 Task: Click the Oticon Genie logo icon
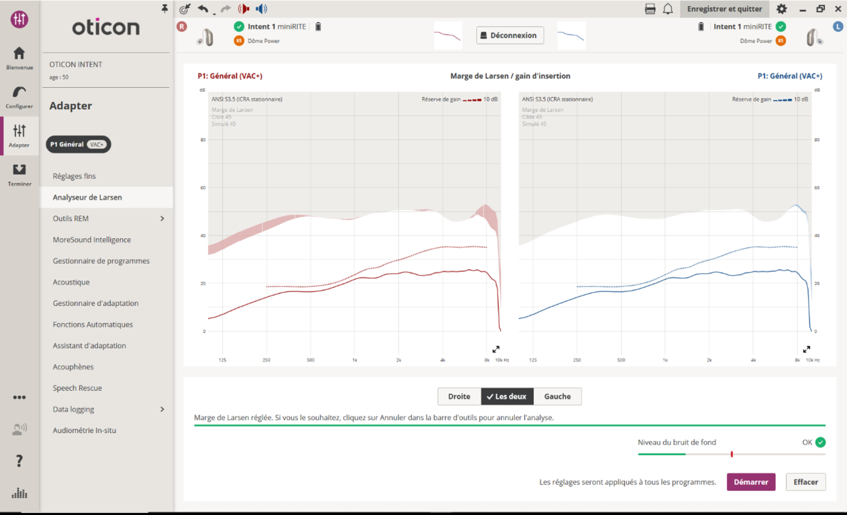click(x=19, y=20)
